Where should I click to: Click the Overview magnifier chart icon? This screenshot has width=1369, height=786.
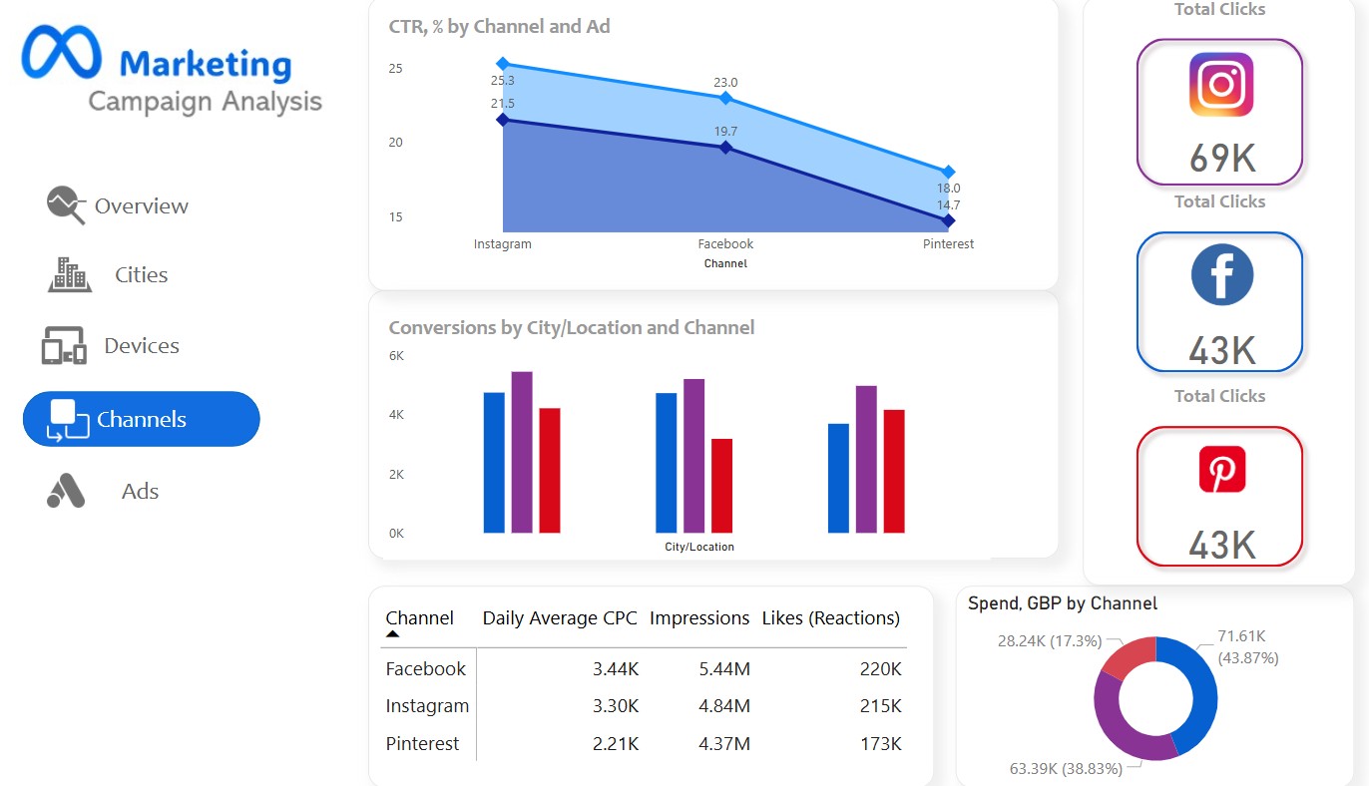[66, 204]
